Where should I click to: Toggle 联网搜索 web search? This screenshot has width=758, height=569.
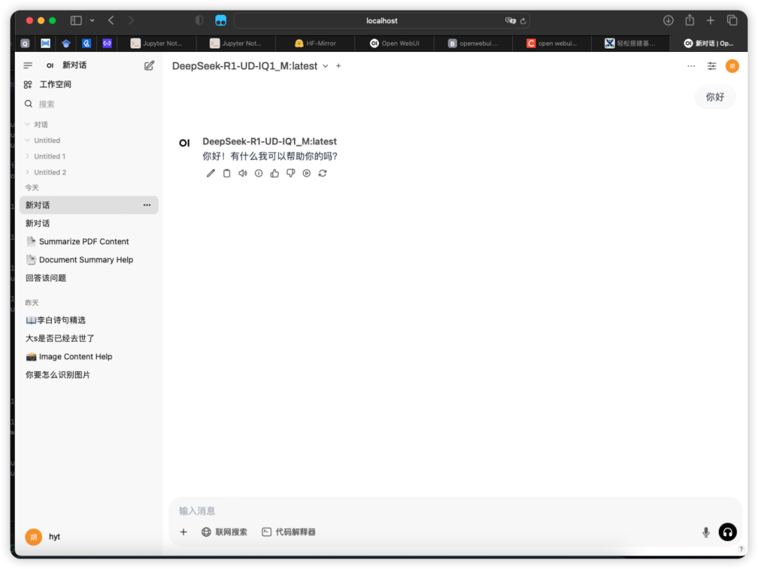click(224, 533)
